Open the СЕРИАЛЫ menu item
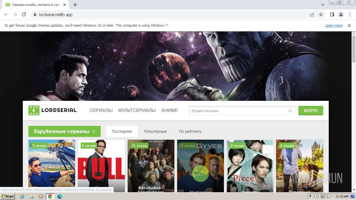Image resolution: width=356 pixels, height=200 pixels. (x=101, y=110)
